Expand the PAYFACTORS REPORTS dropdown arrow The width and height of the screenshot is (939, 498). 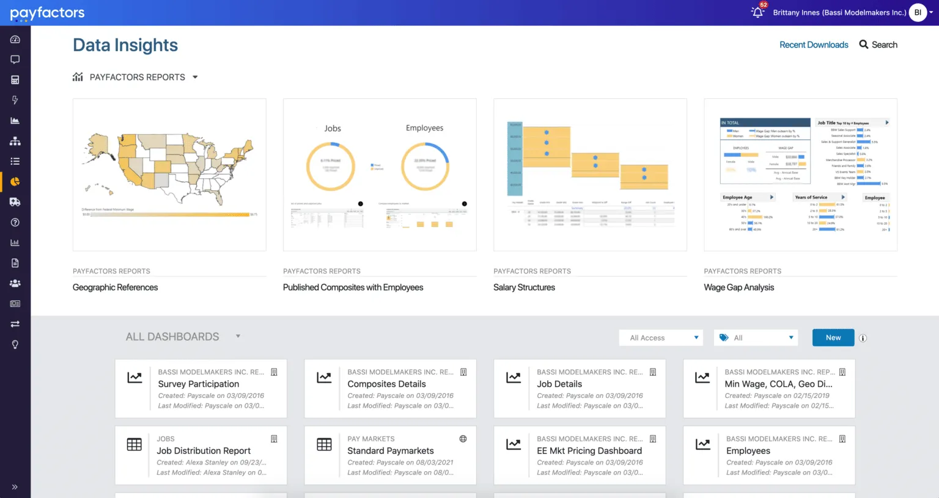(x=195, y=77)
